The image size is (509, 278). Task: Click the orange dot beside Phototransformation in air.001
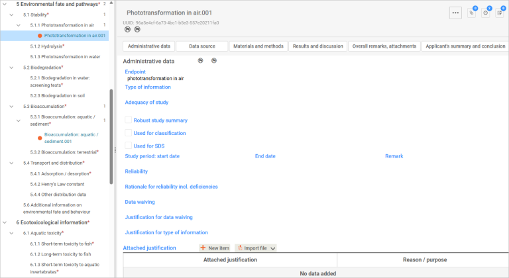(40, 36)
